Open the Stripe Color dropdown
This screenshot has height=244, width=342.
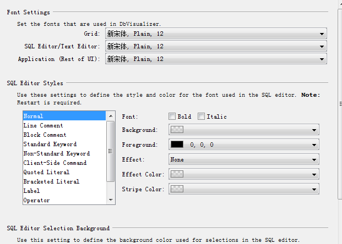[244, 189]
